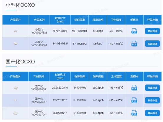This screenshot has height=122, width=163.
Task: Select the 小型化OCXO section heading
Action: click(x=20, y=5)
